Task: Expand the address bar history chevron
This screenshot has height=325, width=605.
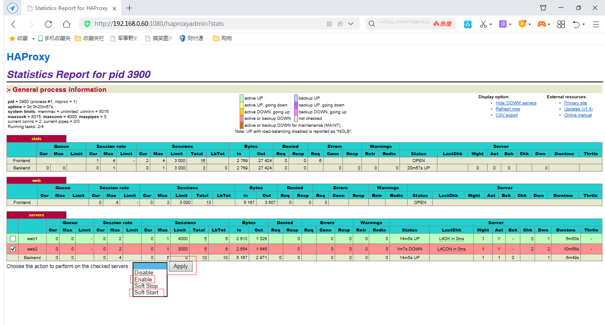Action: [351, 24]
